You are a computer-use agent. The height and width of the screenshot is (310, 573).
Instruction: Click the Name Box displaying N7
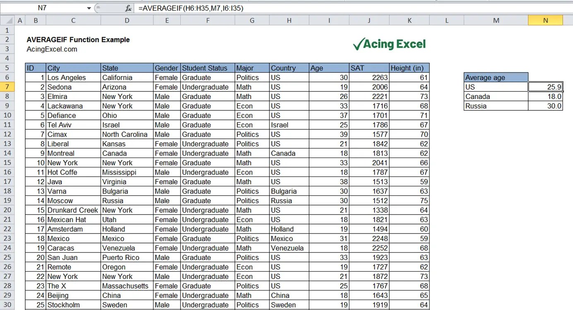41,8
